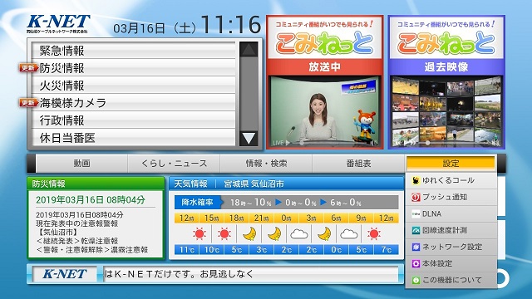Open the 情報・検索 tab
This screenshot has width=532, height=299.
tap(266, 164)
